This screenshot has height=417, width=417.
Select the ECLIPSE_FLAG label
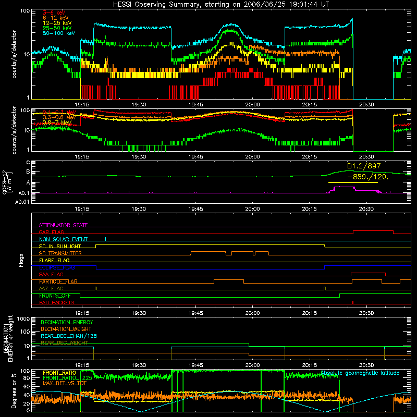pos(57,267)
